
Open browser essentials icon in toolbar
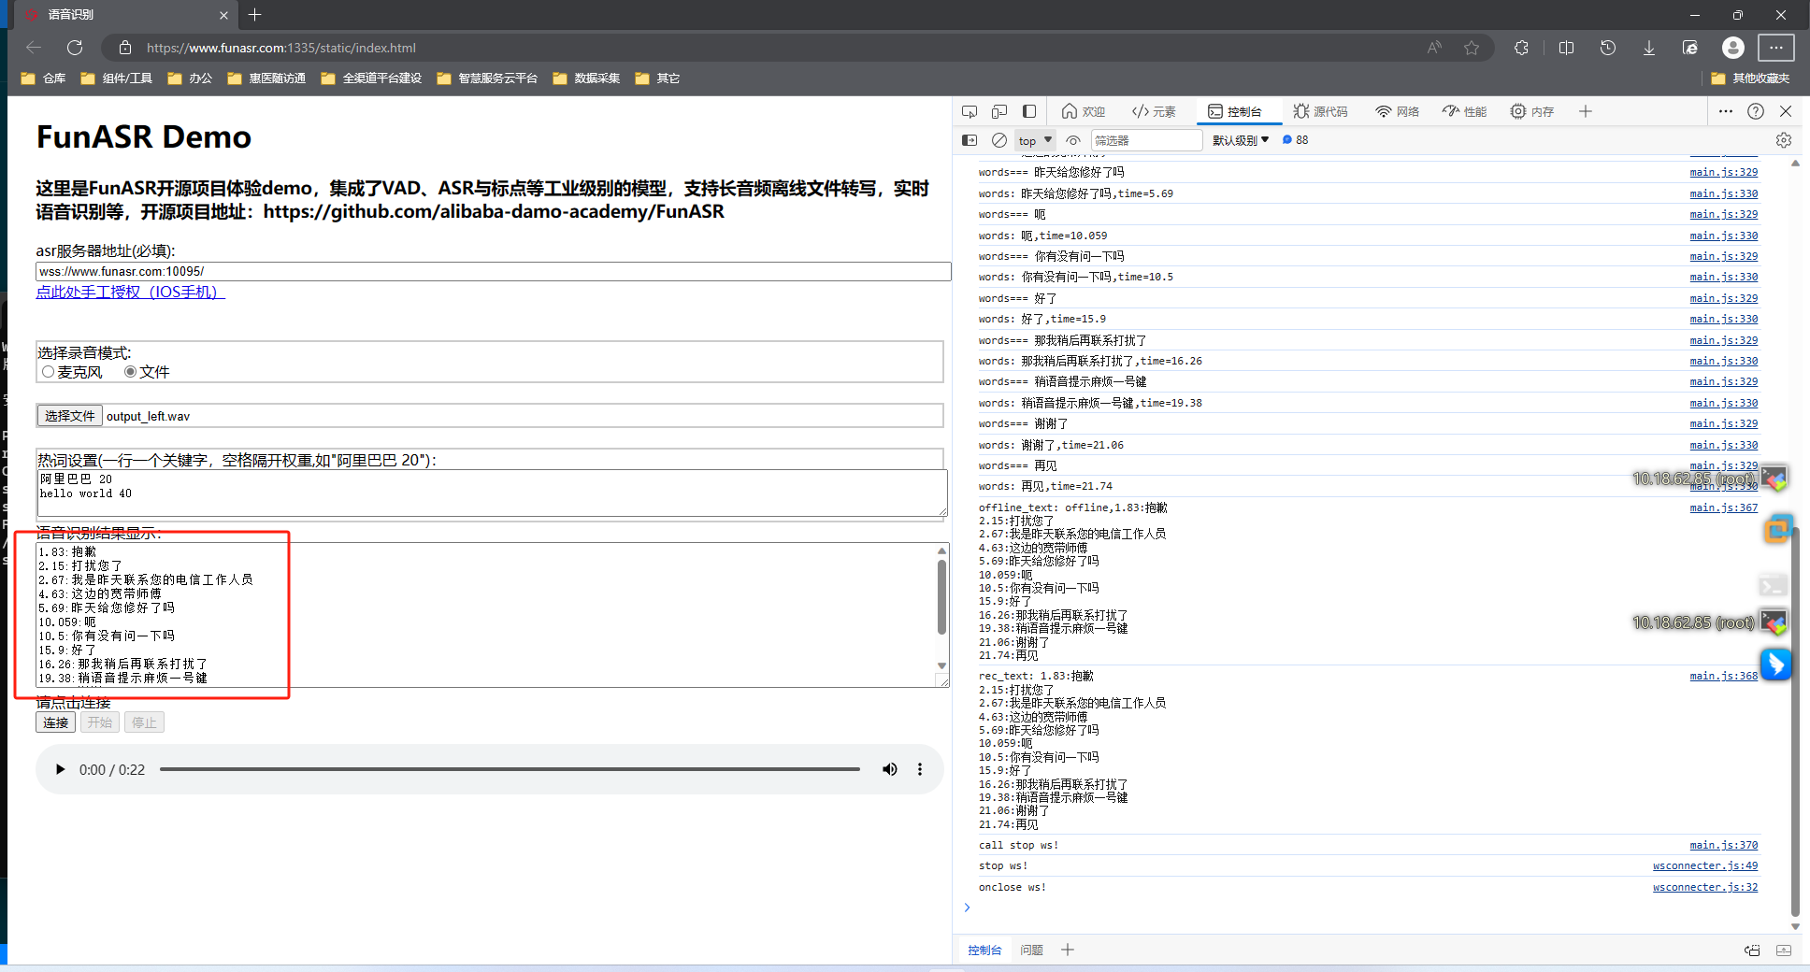point(1690,48)
